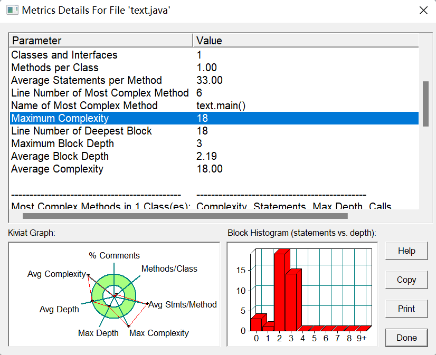Click the Avg Depth graph label

pos(59,309)
